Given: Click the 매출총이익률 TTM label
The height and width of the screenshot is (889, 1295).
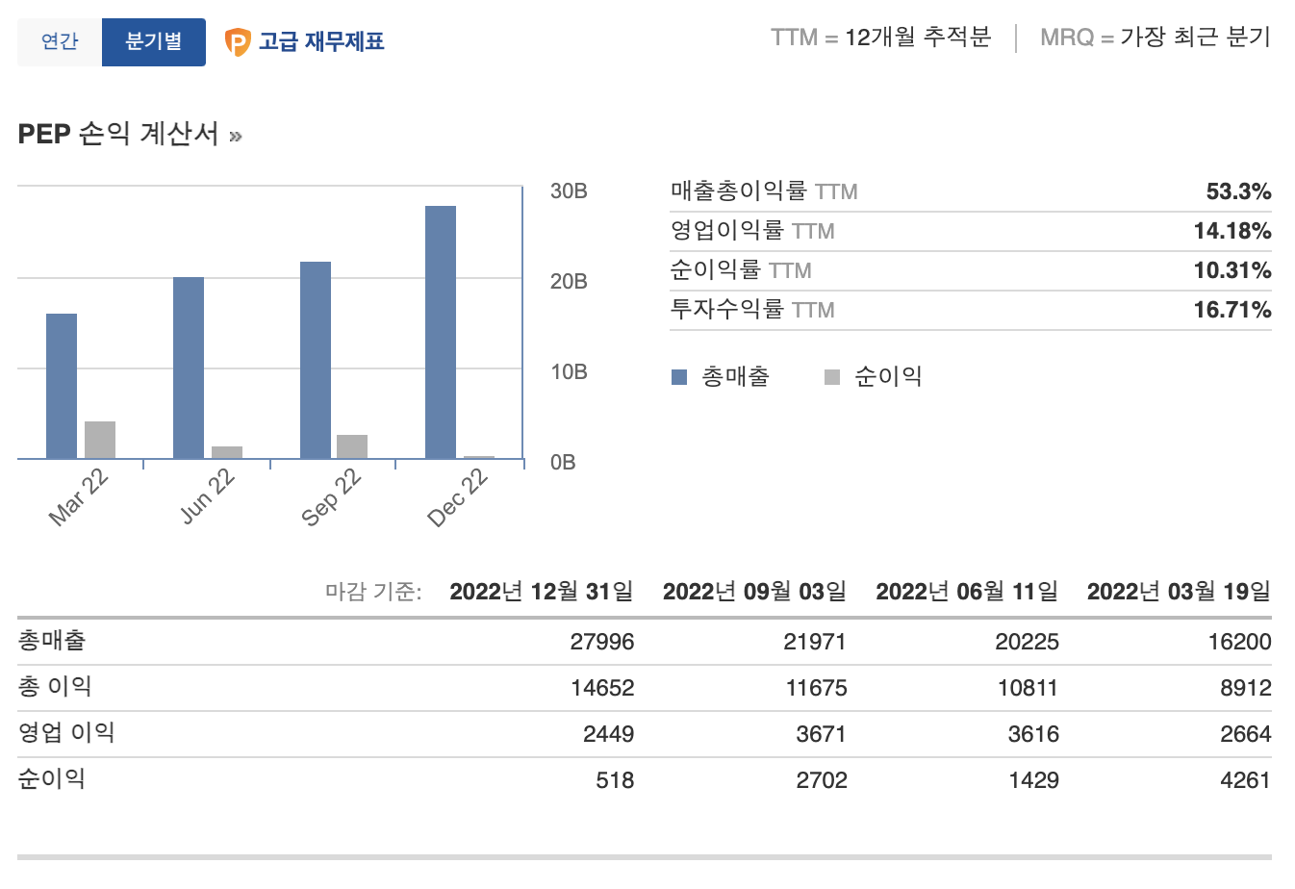Looking at the screenshot, I should click(x=764, y=191).
